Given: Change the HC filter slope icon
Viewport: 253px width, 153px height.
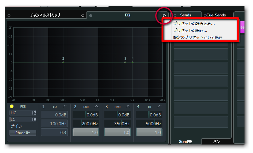Looking at the screenshot, I should [x=34, y=113].
